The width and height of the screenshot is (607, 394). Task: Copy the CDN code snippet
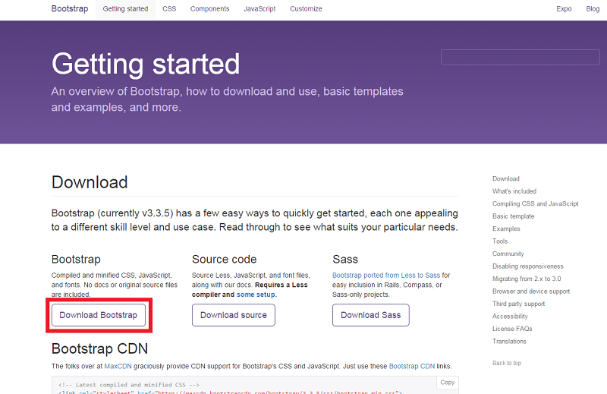448,383
